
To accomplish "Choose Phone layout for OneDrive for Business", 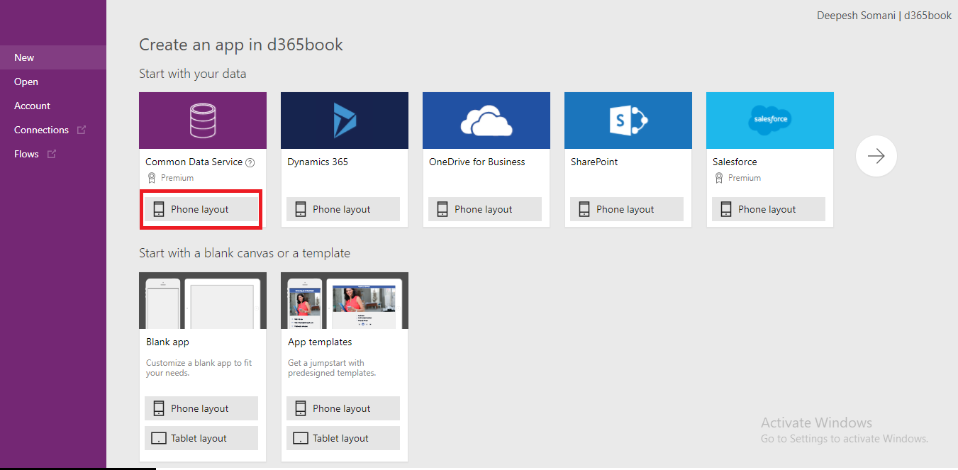I will point(485,209).
